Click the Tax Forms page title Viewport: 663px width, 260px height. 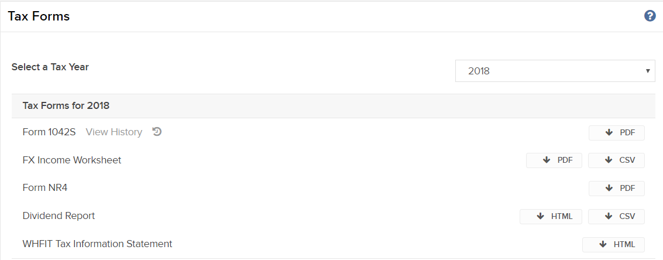(x=39, y=16)
